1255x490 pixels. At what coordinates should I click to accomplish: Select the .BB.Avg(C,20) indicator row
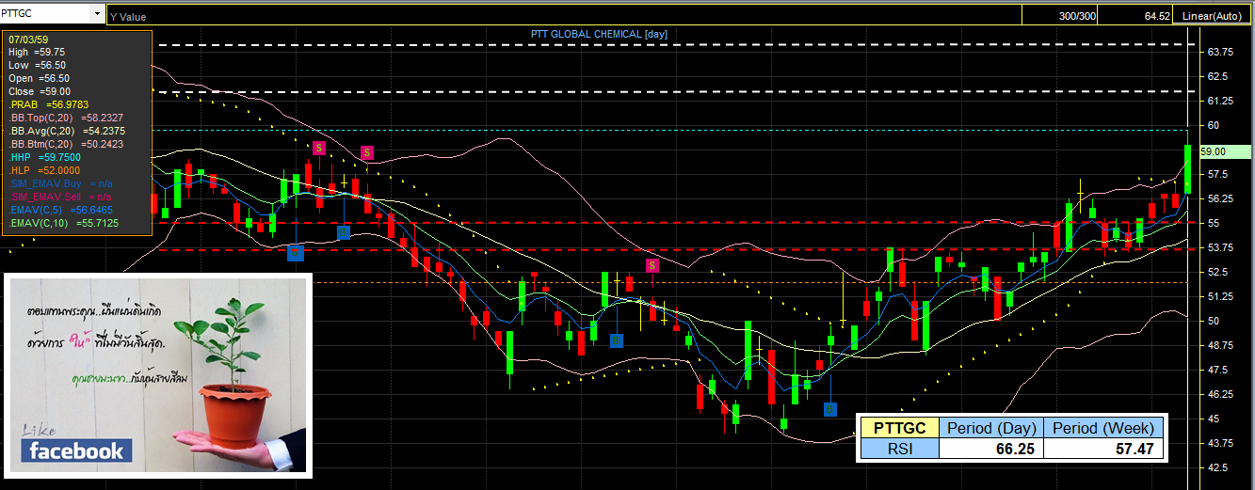pos(66,131)
